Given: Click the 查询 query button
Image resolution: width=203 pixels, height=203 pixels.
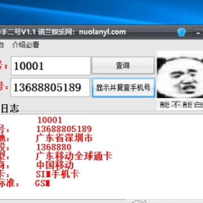Looking at the screenshot, I should (123, 65).
